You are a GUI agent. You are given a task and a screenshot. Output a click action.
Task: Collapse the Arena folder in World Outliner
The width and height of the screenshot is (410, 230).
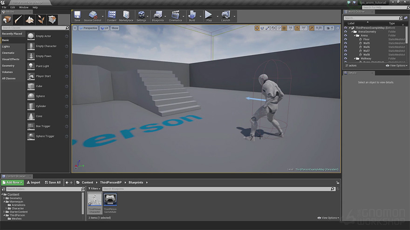pos(355,35)
